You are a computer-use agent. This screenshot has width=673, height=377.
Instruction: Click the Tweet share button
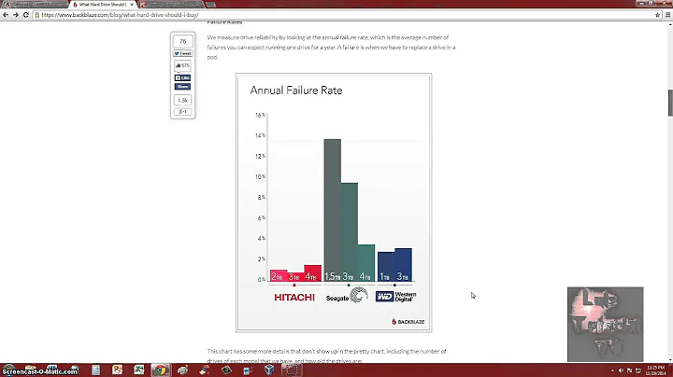click(x=183, y=53)
